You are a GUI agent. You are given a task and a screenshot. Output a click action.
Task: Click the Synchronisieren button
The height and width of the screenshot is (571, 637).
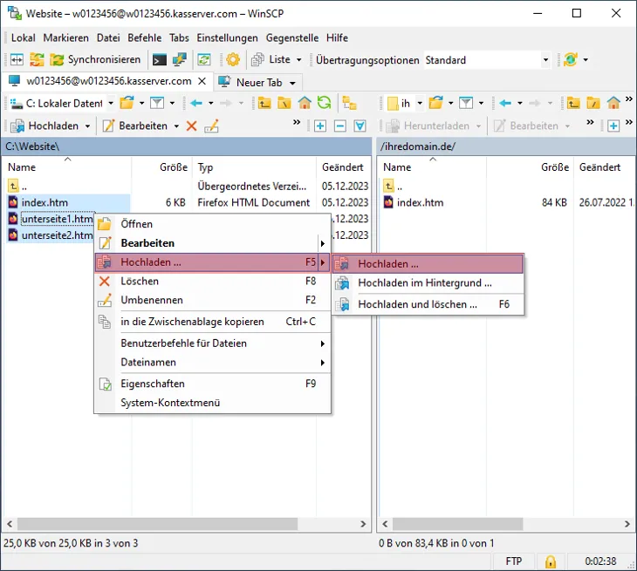[95, 59]
